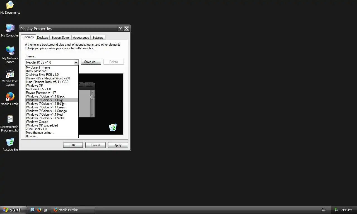Select ChaNinja Style RC5 v1.0 theme
This screenshot has height=214, width=357.
(x=52, y=75)
